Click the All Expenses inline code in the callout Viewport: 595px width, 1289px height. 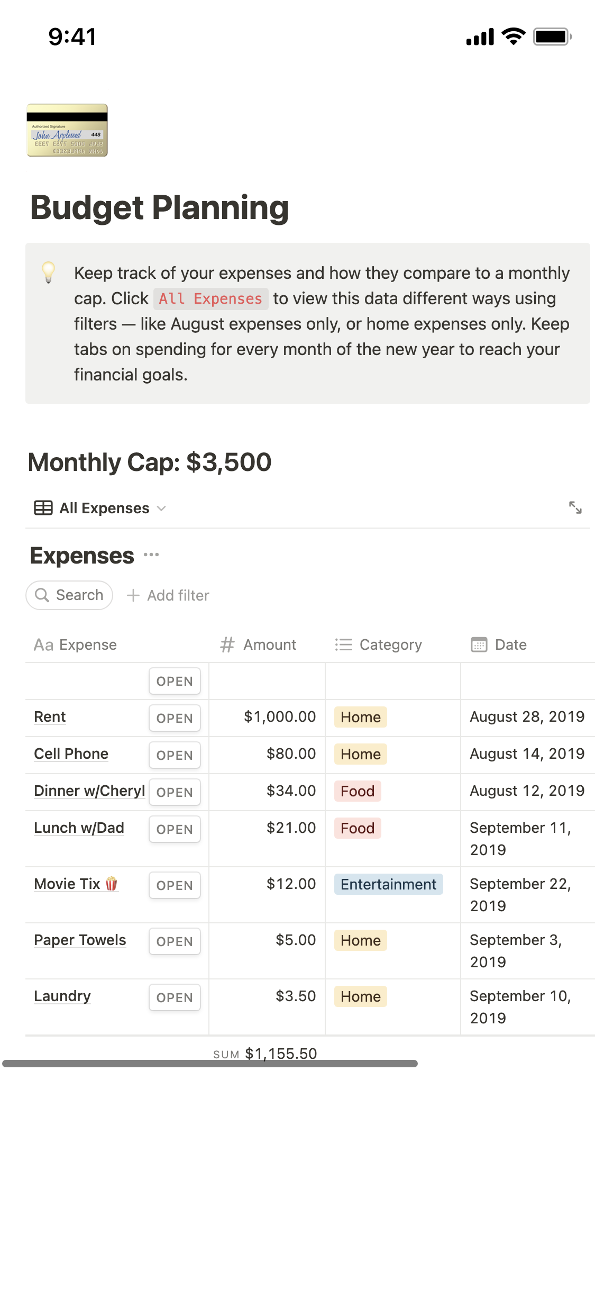[x=210, y=298]
